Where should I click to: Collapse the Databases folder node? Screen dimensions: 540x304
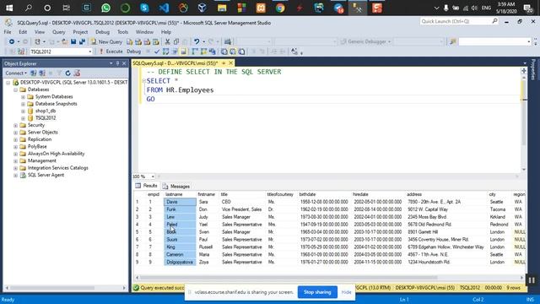pyautogui.click(x=15, y=90)
